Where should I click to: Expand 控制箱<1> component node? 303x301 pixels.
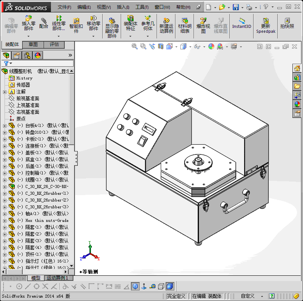[x=5, y=173]
